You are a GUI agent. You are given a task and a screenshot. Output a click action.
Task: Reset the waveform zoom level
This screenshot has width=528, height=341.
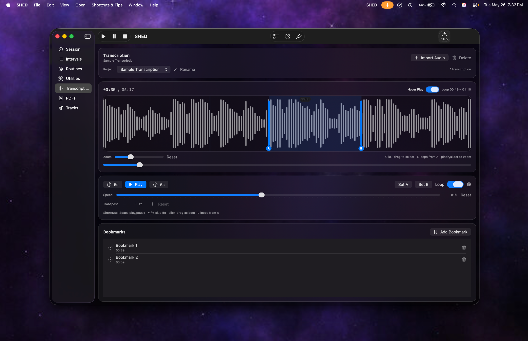(172, 157)
